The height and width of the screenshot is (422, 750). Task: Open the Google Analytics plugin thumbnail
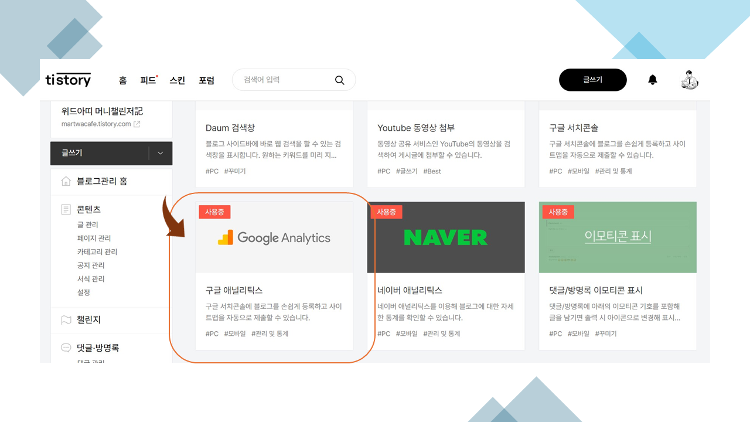(274, 237)
